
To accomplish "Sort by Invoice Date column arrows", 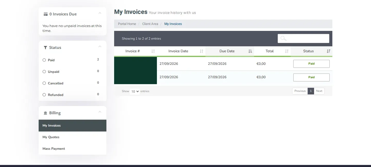I will [x=201, y=51].
